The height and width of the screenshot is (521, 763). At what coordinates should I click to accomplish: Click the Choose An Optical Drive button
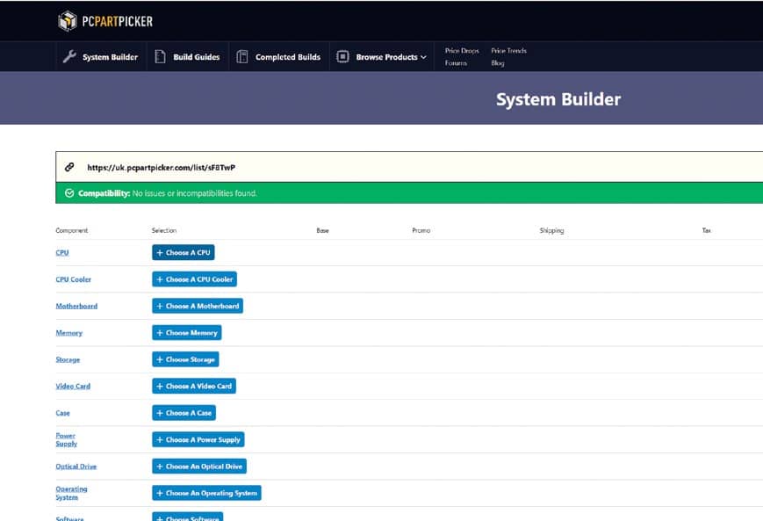199,467
